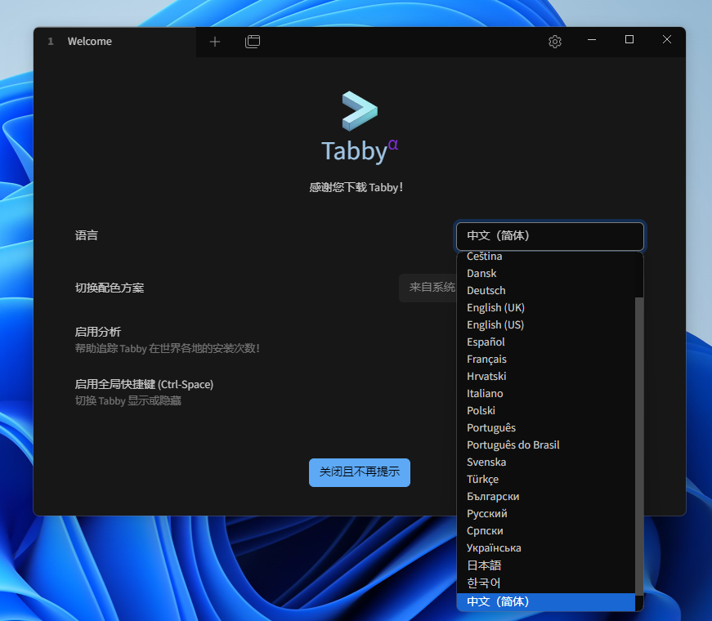Click the language combo box showing 中文（简体）
This screenshot has height=621, width=712.
[549, 235]
